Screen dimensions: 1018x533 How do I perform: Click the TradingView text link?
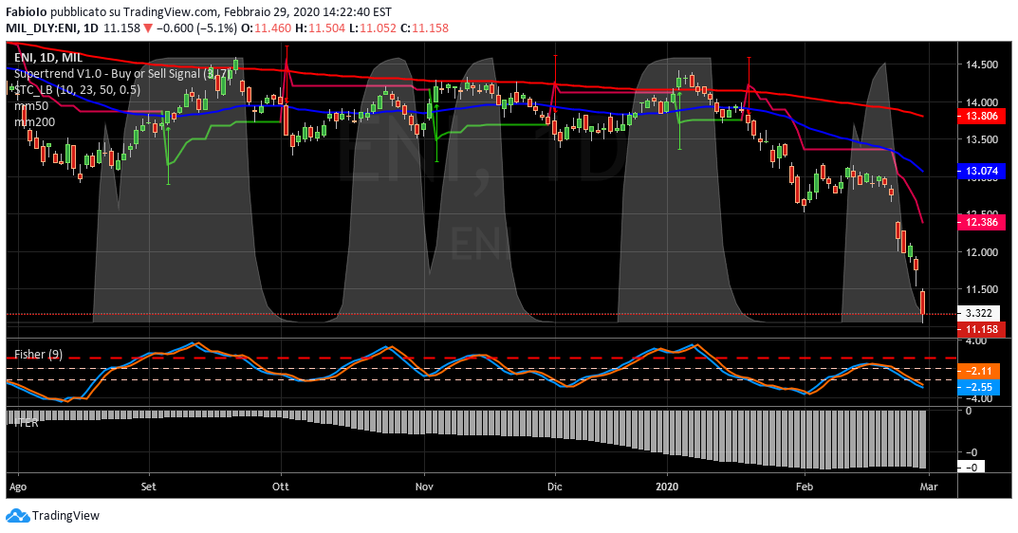65,516
